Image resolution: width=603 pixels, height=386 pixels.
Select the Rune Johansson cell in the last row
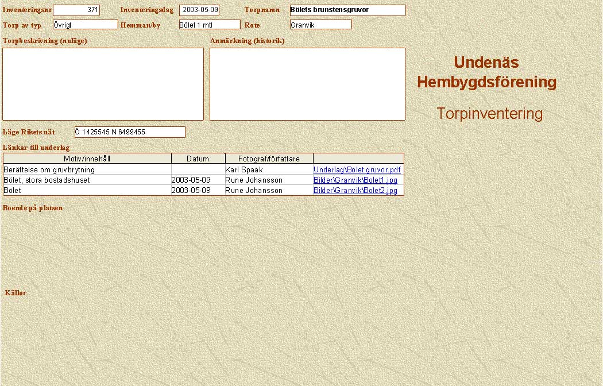click(x=254, y=191)
